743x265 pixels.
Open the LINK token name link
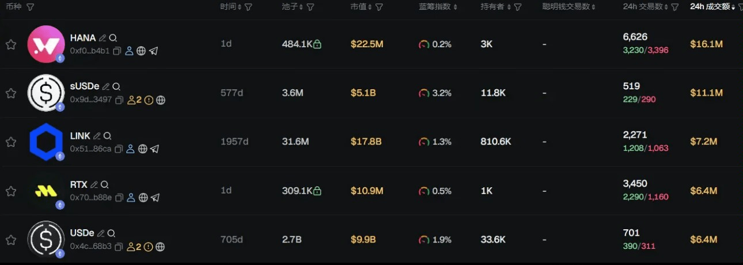(80, 136)
